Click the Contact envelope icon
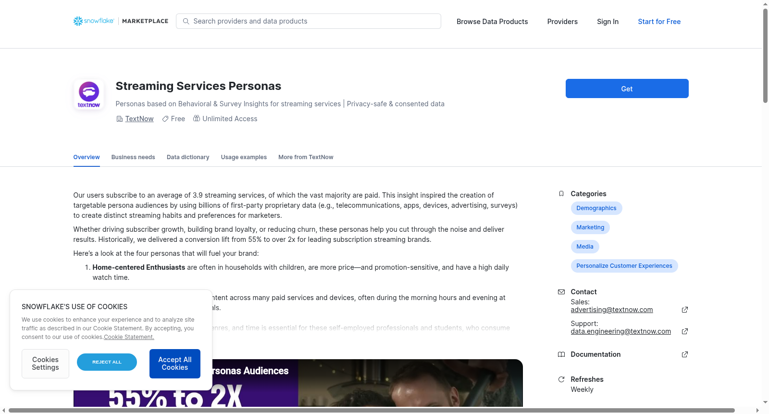Image resolution: width=769 pixels, height=414 pixels. coord(561,292)
